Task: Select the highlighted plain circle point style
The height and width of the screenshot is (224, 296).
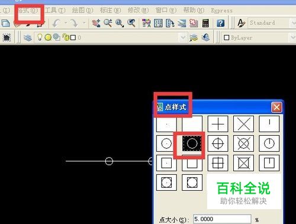Action: [x=192, y=143]
